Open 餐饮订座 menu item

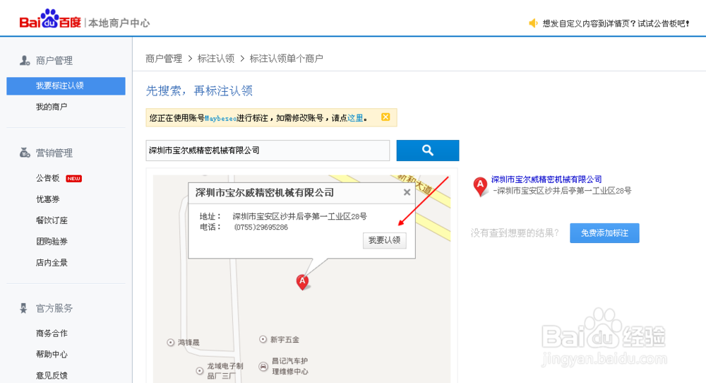(x=52, y=220)
